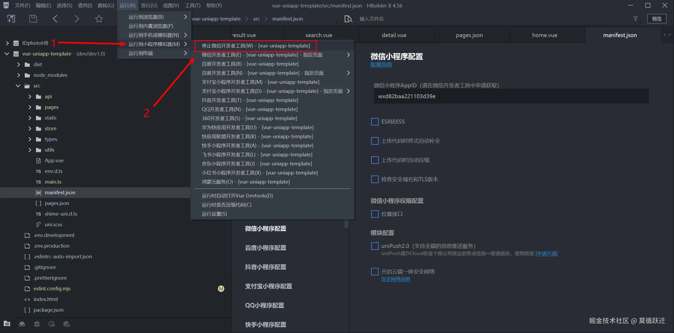674x333 pixels.
Task: Enable the ES6转ES5 checkbox
Action: tap(375, 122)
